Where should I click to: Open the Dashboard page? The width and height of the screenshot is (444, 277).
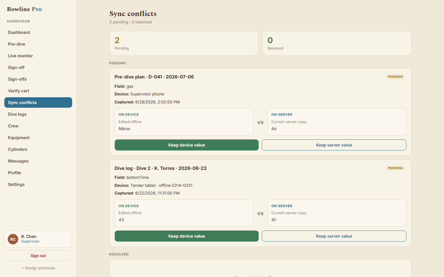38,32
